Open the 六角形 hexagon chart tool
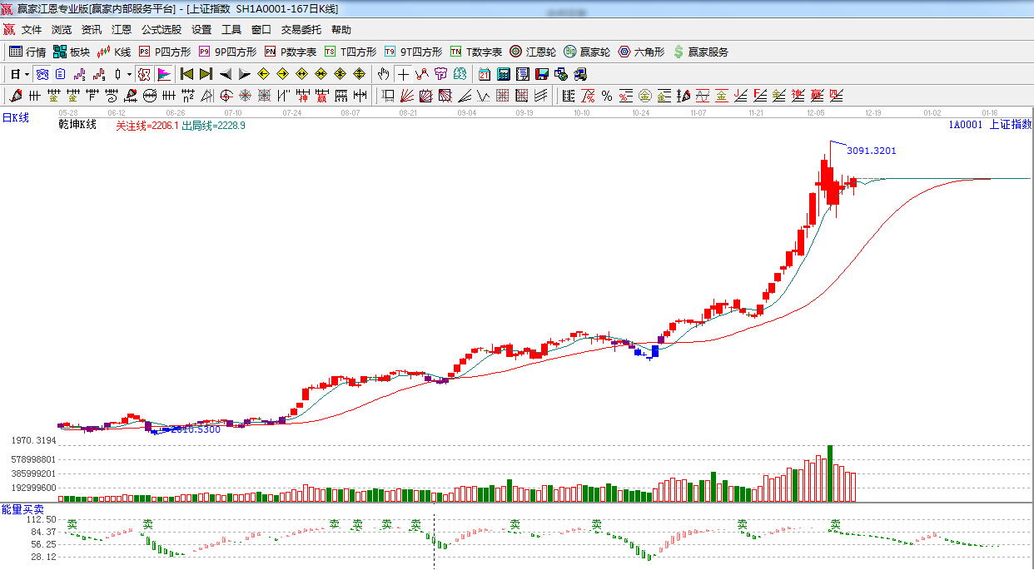Viewport: 1034px width, 570px height. 640,52
